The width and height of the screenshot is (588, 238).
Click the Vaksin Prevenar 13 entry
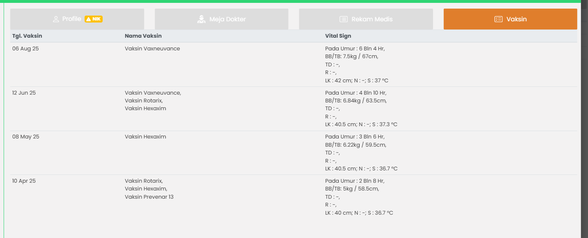[x=149, y=197]
